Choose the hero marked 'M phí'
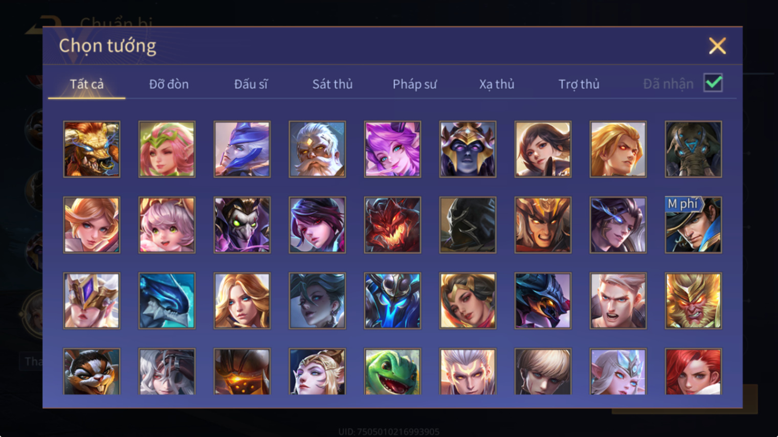Screen dimensions: 778x437 tap(693, 225)
